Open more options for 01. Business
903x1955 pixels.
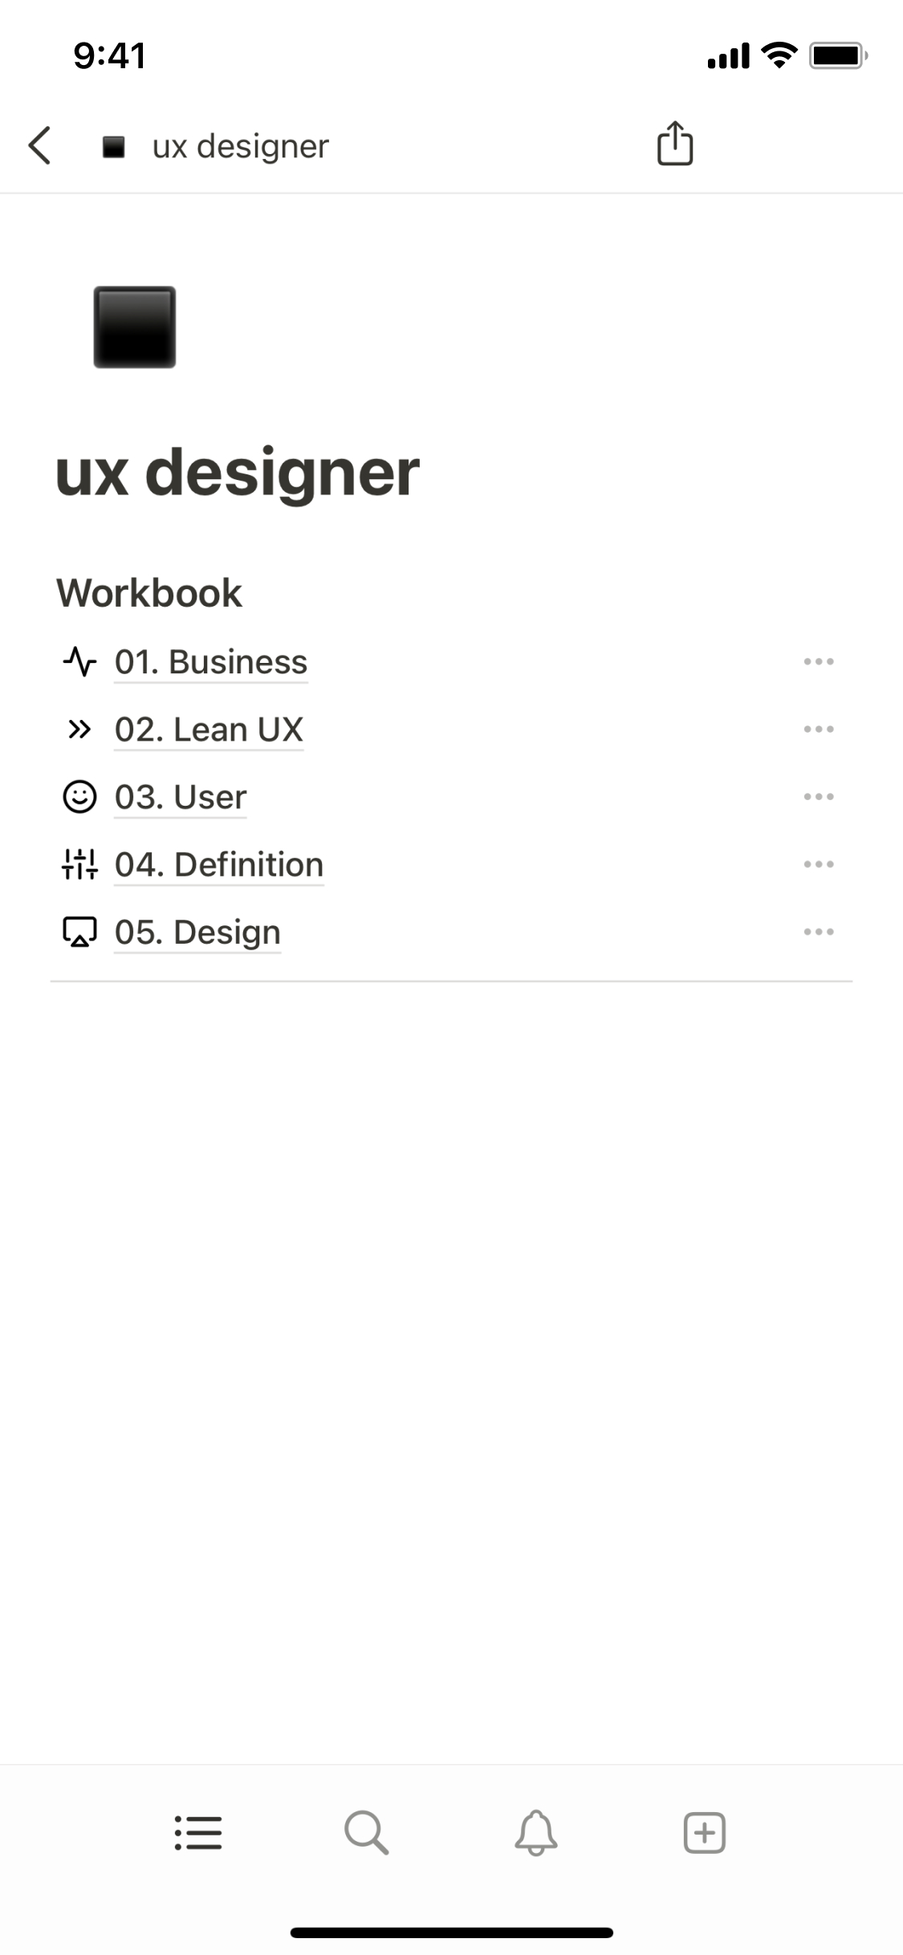point(818,662)
